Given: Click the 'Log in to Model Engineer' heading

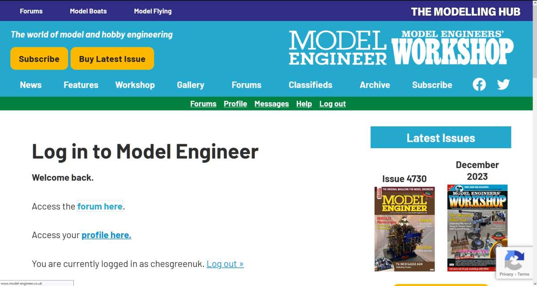Looking at the screenshot, I should pyautogui.click(x=145, y=151).
